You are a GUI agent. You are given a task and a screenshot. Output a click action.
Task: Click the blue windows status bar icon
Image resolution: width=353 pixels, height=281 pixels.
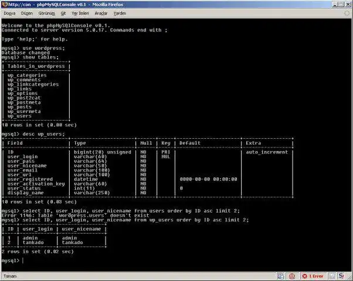click(281, 276)
